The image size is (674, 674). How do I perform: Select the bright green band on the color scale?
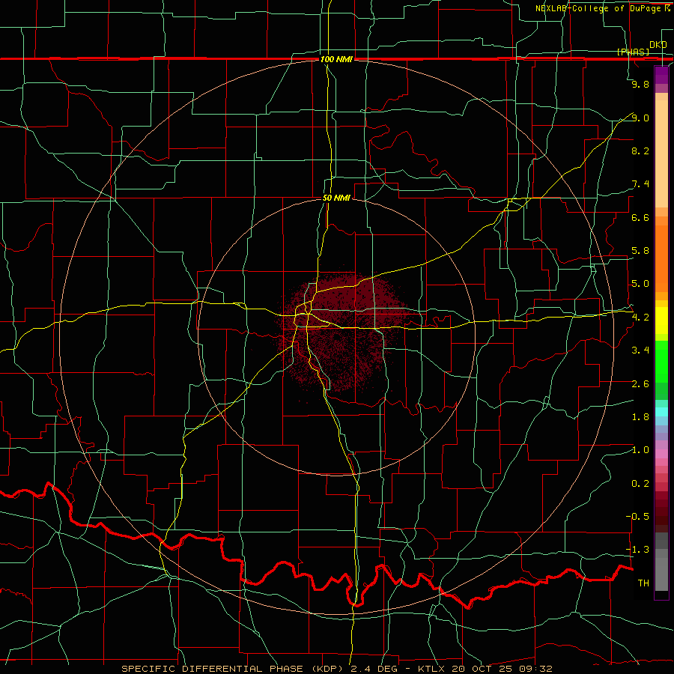pos(661,361)
